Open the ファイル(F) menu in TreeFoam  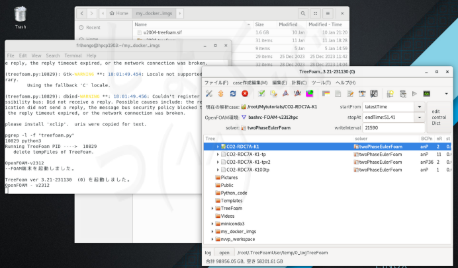(x=216, y=83)
